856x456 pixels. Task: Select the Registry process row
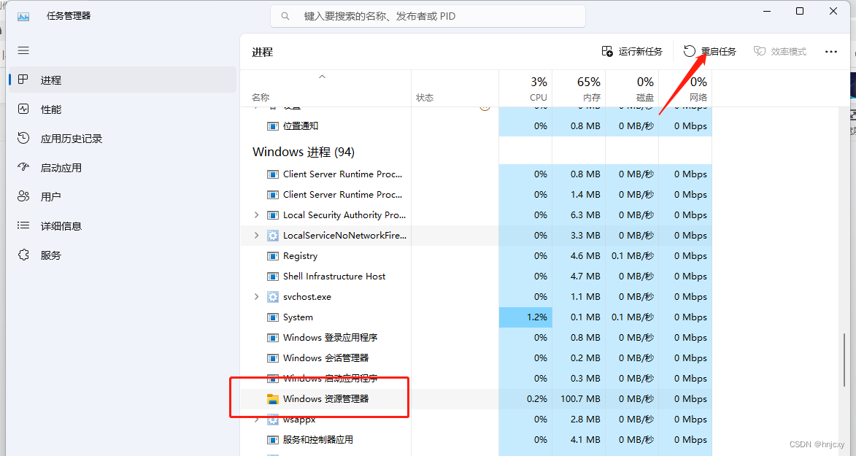click(x=476, y=255)
